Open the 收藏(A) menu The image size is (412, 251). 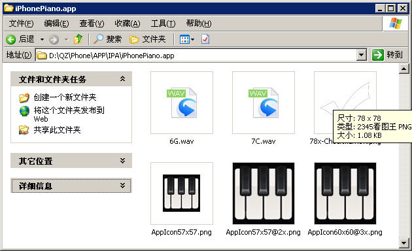pyautogui.click(x=128, y=24)
